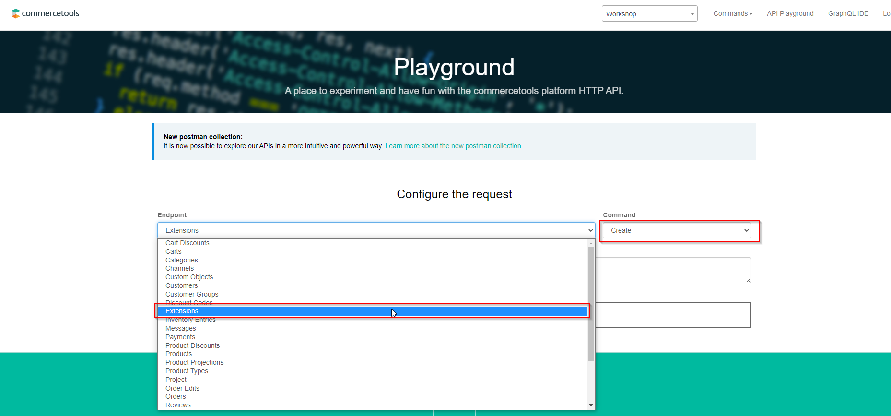Select Payments from endpoint list
This screenshot has width=891, height=416.
180,337
